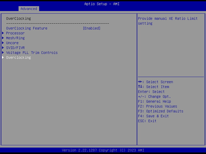Click the arrow beside Uncore
Screen dimensions: 206x154
[x=3, y=43]
